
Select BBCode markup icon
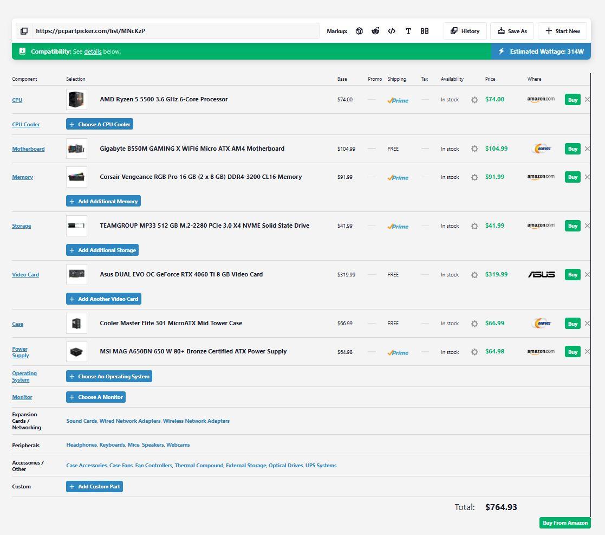tap(425, 31)
